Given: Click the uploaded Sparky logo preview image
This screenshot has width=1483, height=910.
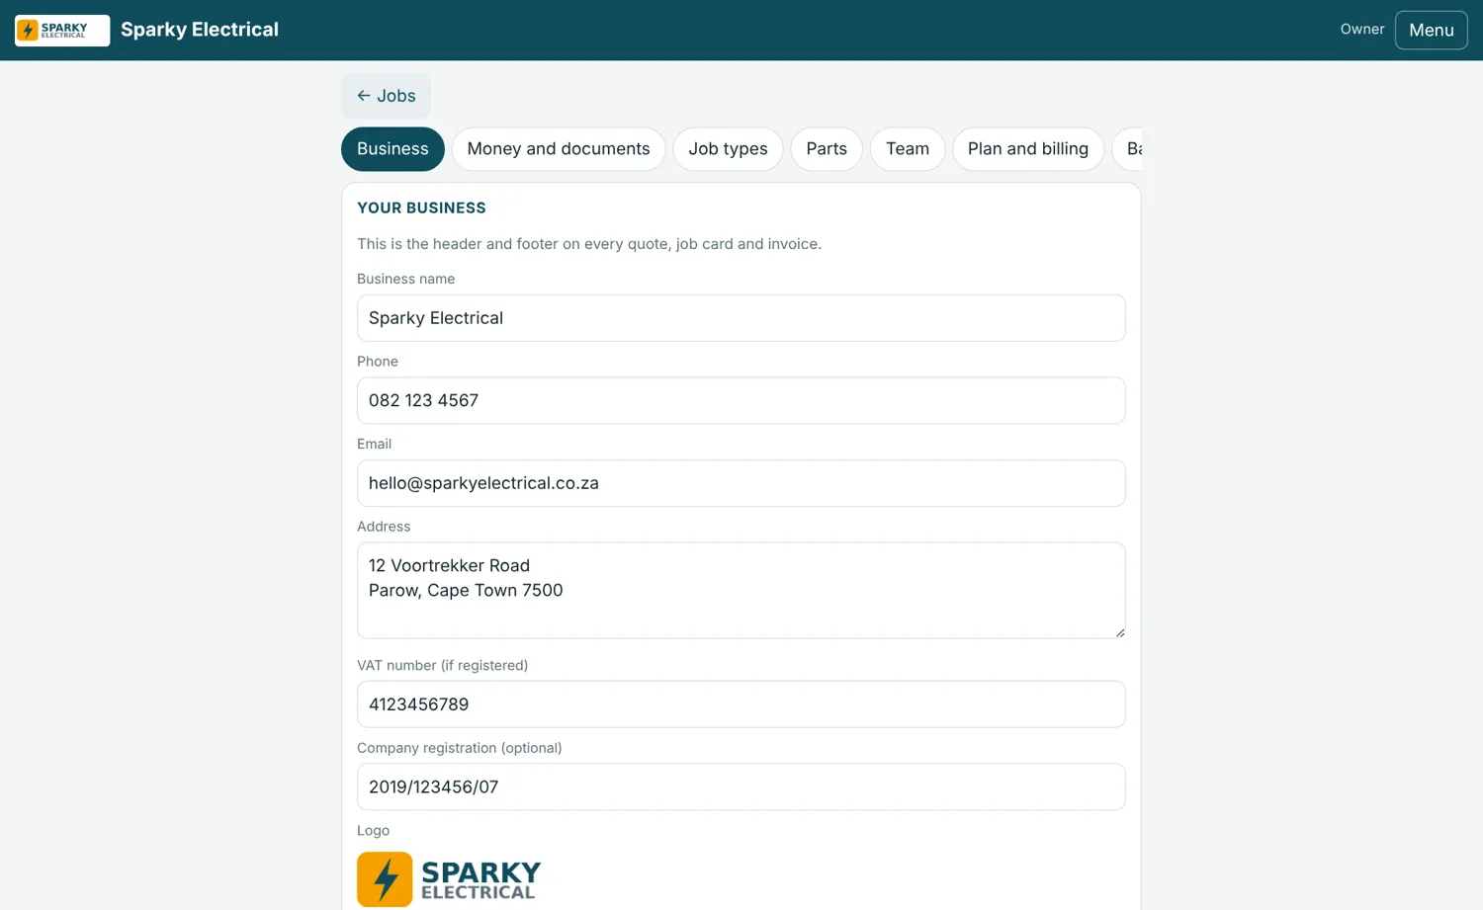Looking at the screenshot, I should pyautogui.click(x=449, y=879).
